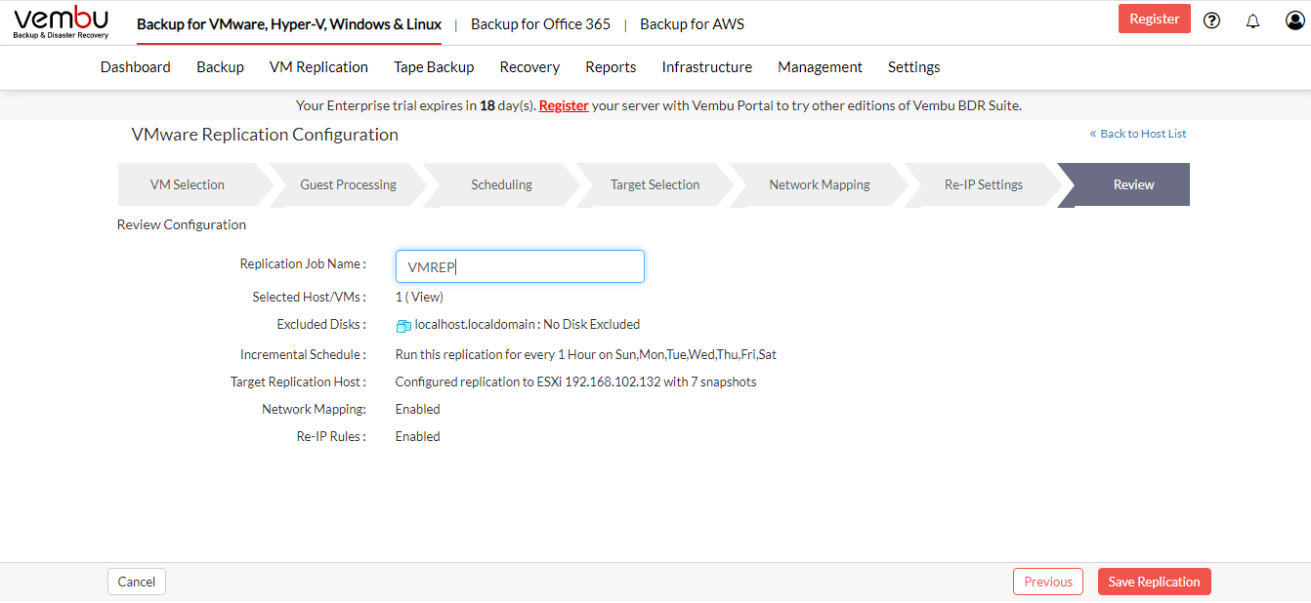The width and height of the screenshot is (1311, 603).
Task: Jump to the Target Selection step
Action: (x=655, y=184)
